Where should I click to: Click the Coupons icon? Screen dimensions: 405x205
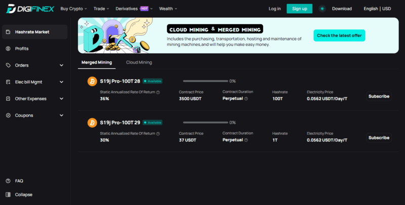click(x=8, y=116)
